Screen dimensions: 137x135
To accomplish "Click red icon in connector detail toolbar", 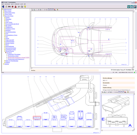I will point(125,92).
